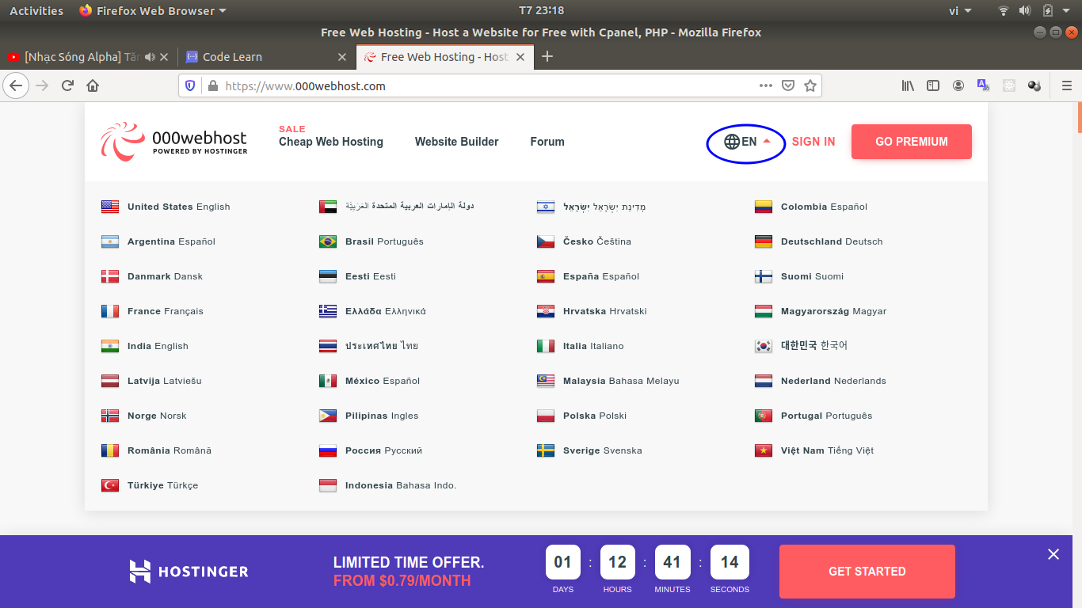The image size is (1082, 608).
Task: Go back with Firefox back arrow
Action: coord(17,85)
